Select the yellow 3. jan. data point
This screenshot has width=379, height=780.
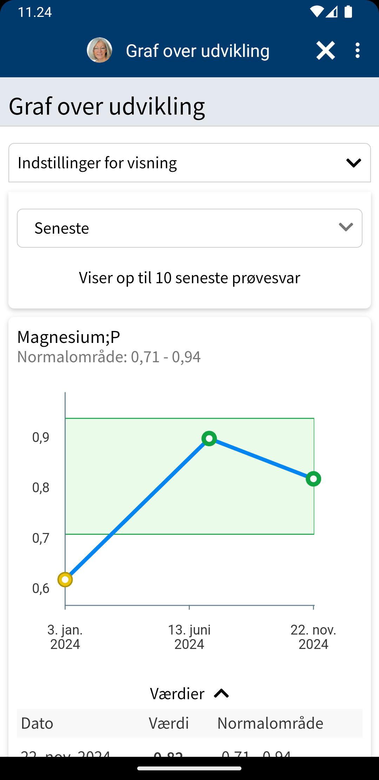(x=65, y=579)
